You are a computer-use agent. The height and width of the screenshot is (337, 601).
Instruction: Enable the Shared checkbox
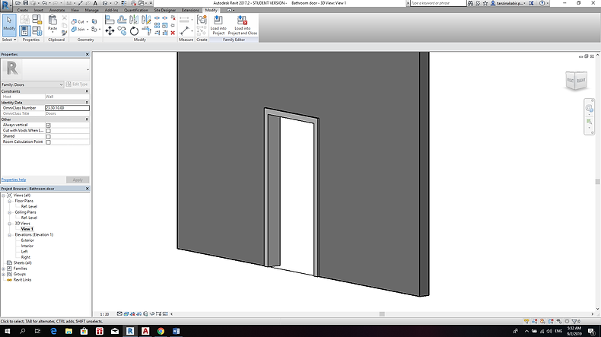tap(48, 136)
